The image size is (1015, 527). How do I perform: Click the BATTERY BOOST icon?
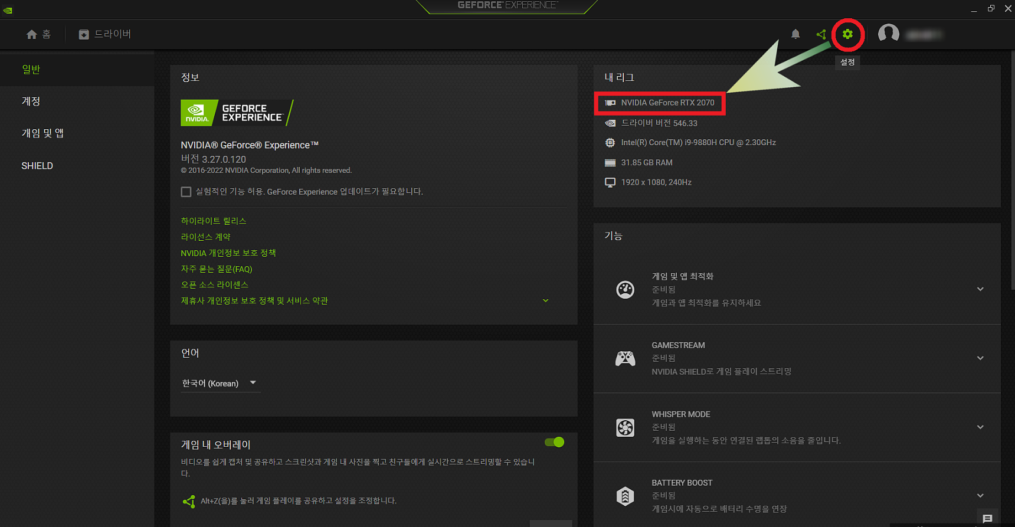coord(626,496)
